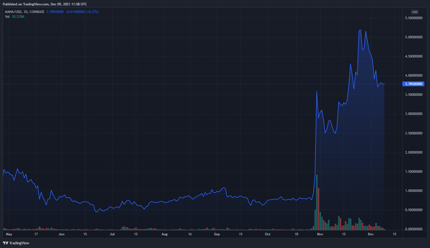Click the 18 date label after Oct
430x248 pixels.
click(296, 234)
